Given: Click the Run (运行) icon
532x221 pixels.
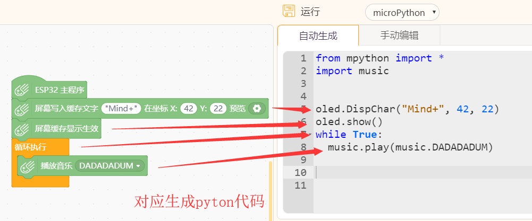Looking at the screenshot, I should coord(289,12).
